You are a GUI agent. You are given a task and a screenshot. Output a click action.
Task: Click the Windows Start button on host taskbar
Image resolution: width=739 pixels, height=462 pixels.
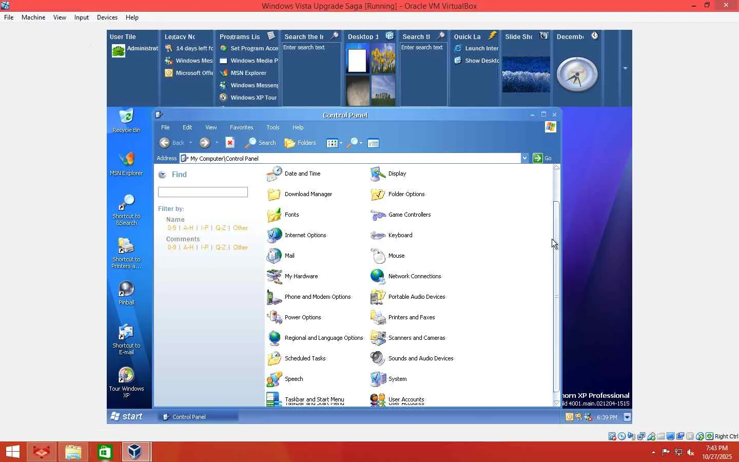click(12, 452)
